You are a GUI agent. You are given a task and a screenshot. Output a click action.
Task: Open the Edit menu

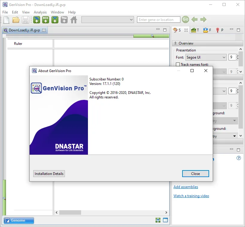(15, 12)
